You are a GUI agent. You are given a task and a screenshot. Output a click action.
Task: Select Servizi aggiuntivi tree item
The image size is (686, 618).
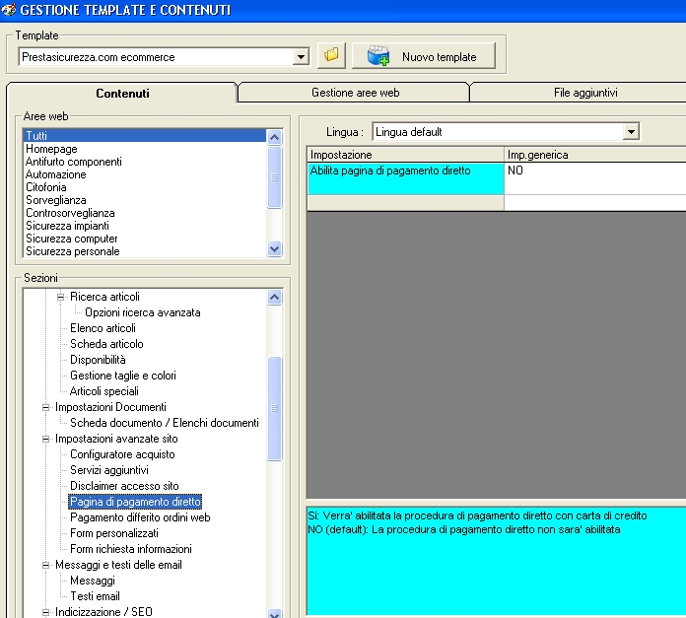[109, 470]
